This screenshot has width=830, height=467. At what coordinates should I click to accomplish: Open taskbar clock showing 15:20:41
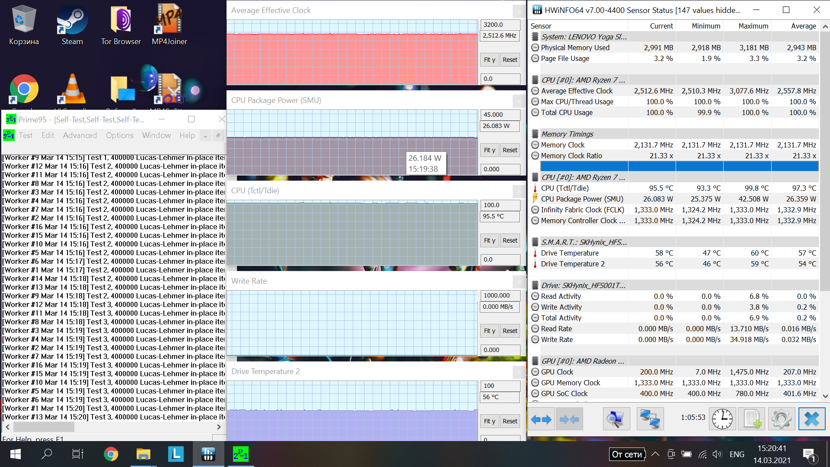click(772, 454)
